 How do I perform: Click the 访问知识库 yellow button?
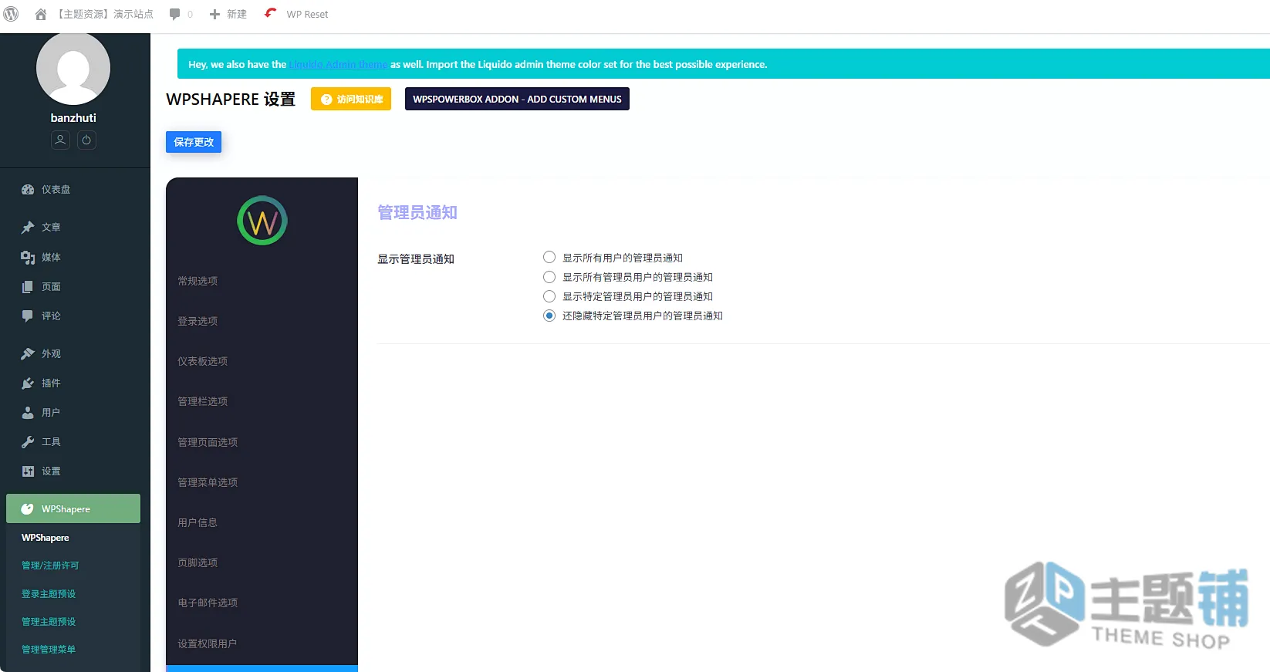(x=351, y=99)
